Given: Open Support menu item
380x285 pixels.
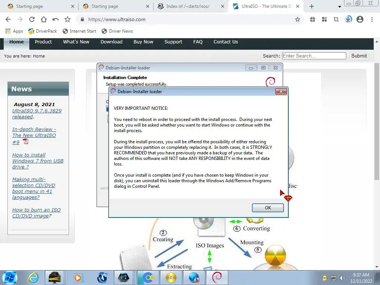Looking at the screenshot, I should [173, 42].
